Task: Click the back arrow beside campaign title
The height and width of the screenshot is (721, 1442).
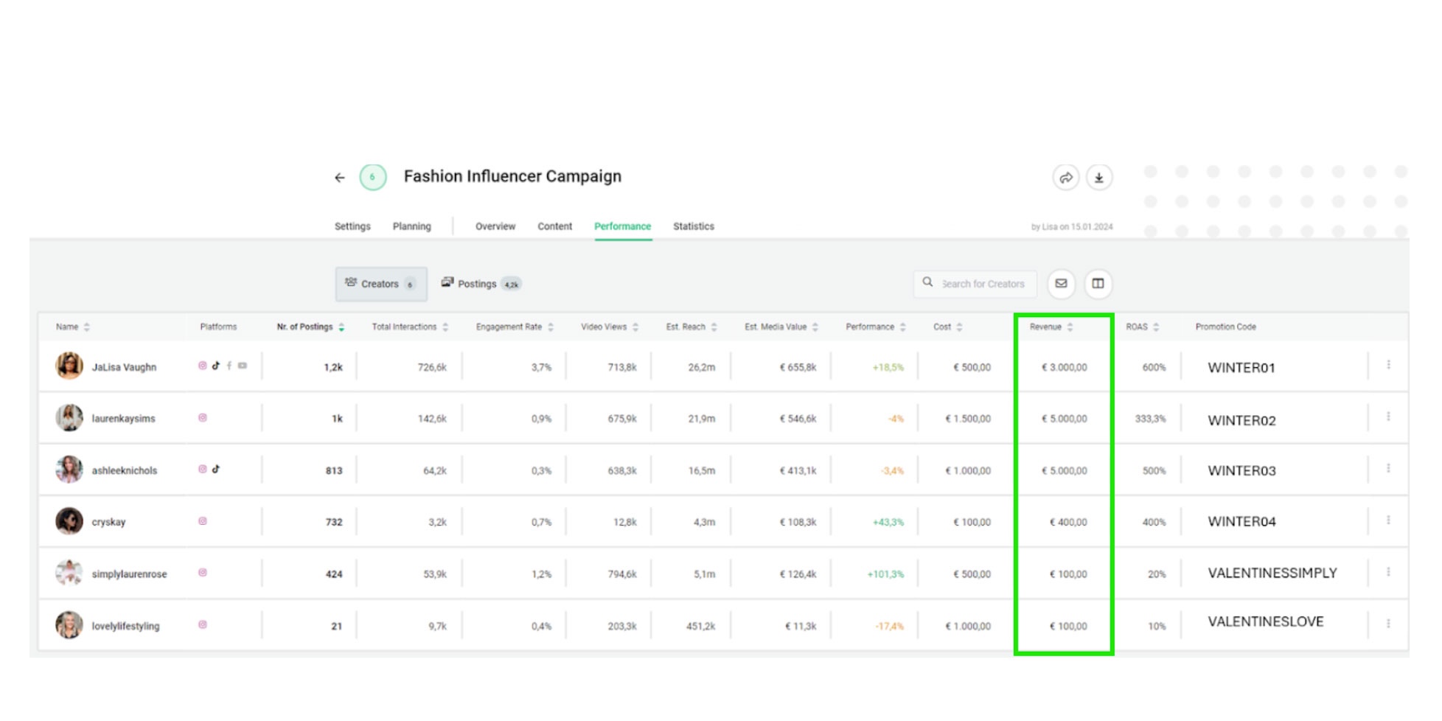Action: coord(339,177)
